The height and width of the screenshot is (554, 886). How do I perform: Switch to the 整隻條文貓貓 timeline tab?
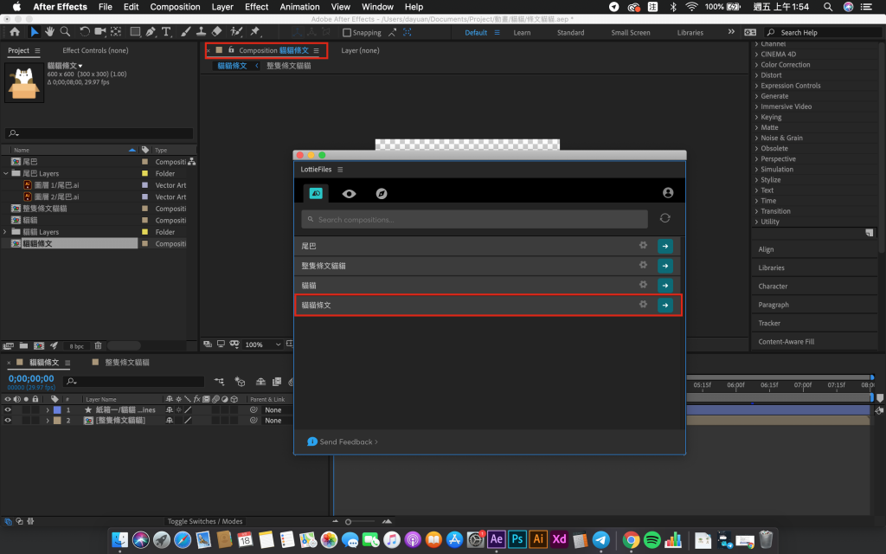click(x=126, y=363)
